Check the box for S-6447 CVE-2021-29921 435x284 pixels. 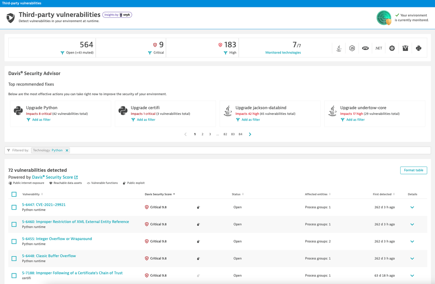pos(14,207)
